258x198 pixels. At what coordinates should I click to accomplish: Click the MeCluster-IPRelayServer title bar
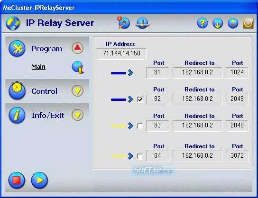[129, 8]
